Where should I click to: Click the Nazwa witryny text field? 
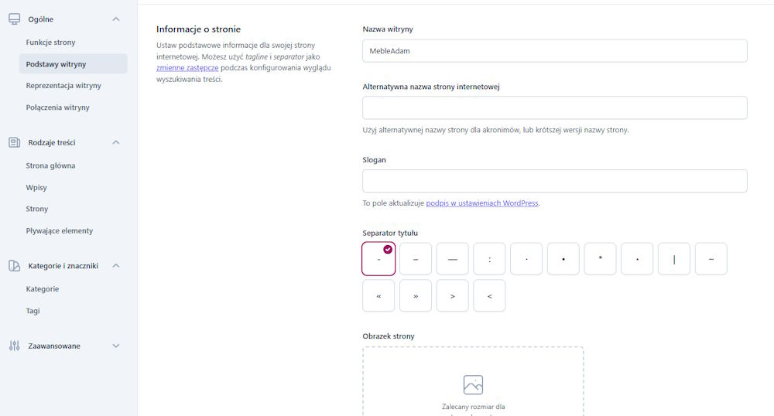pos(554,51)
